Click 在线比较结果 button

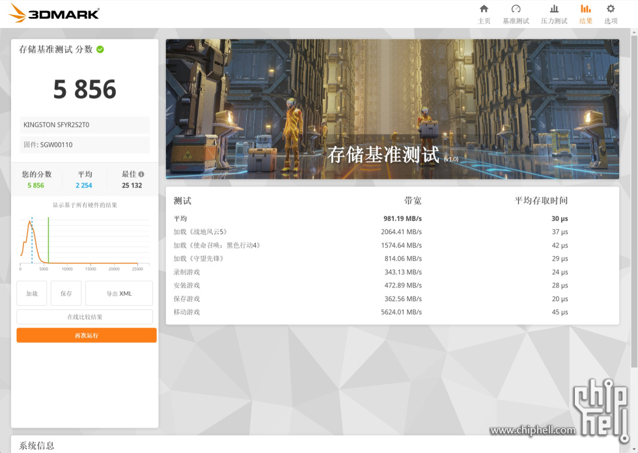click(85, 317)
